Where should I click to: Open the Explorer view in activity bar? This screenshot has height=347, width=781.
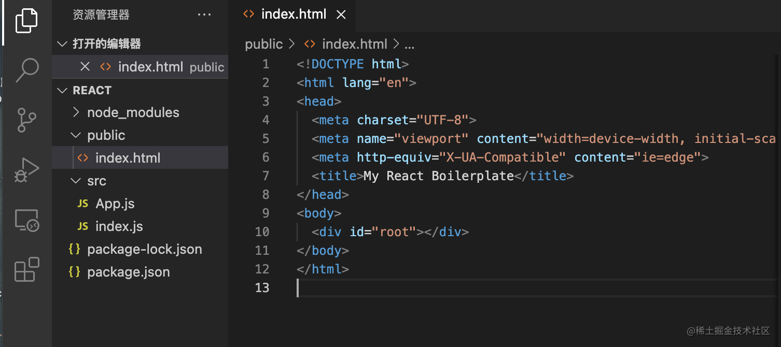[x=26, y=21]
